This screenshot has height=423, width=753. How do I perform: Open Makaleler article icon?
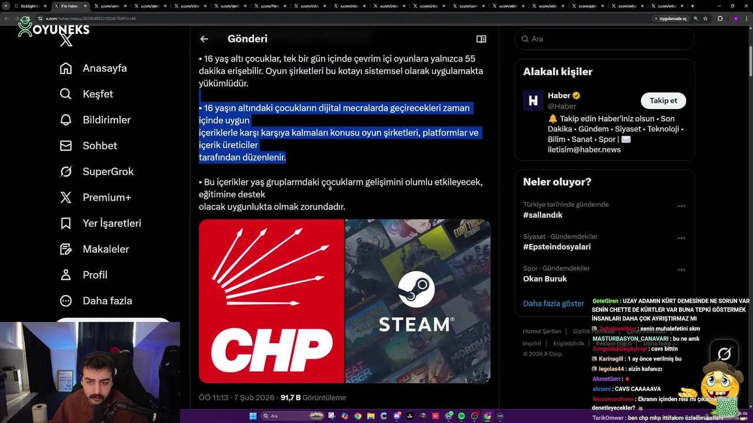click(x=66, y=249)
